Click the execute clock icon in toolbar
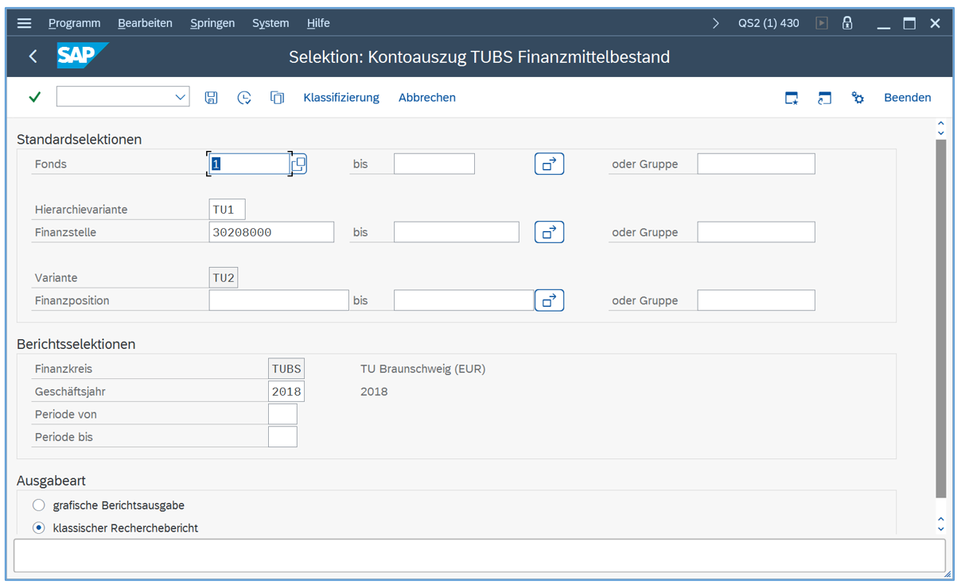The height and width of the screenshot is (584, 957). point(244,98)
